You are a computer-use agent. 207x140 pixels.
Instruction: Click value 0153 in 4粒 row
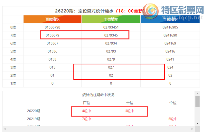click(52, 59)
